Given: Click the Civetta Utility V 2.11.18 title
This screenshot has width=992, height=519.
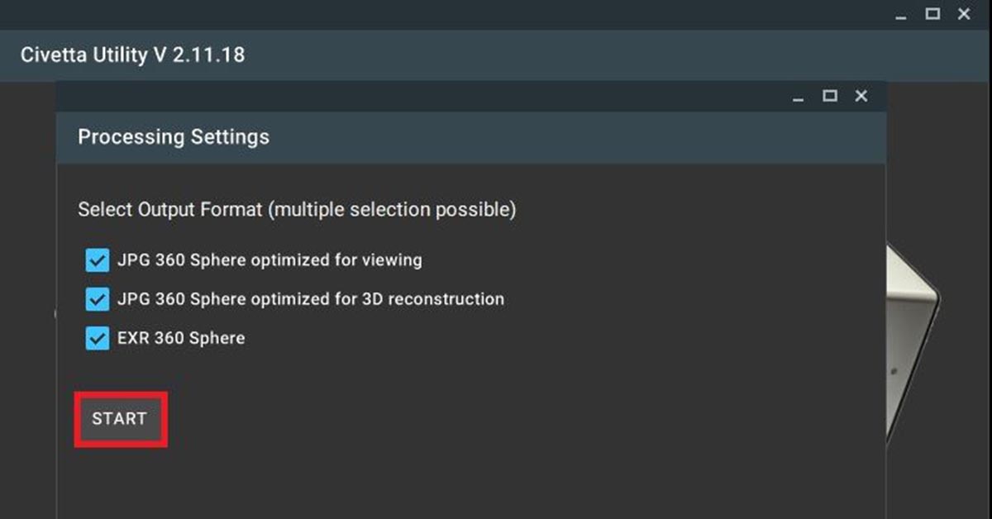Looking at the screenshot, I should 132,56.
